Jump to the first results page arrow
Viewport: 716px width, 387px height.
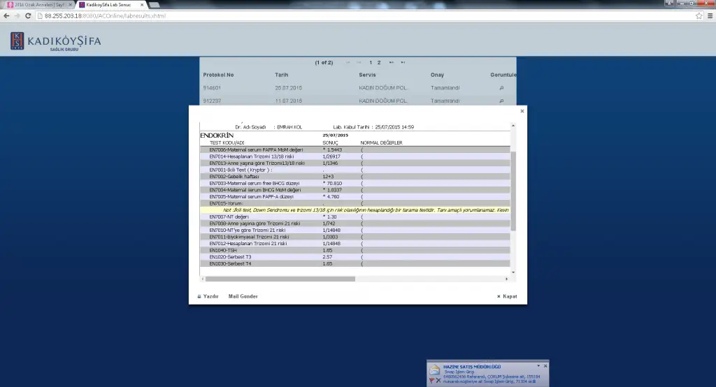tap(348, 63)
